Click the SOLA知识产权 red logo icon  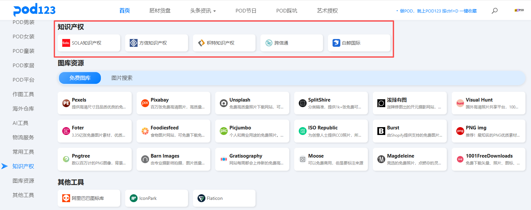pyautogui.click(x=66, y=43)
